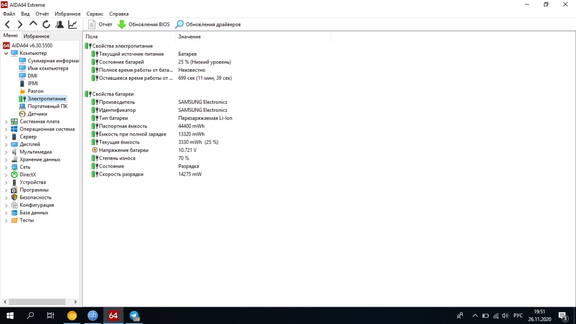Open the graph chart toolbar icon

point(72,24)
